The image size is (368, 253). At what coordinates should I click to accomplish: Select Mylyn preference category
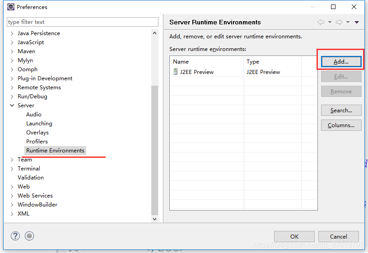coord(25,60)
